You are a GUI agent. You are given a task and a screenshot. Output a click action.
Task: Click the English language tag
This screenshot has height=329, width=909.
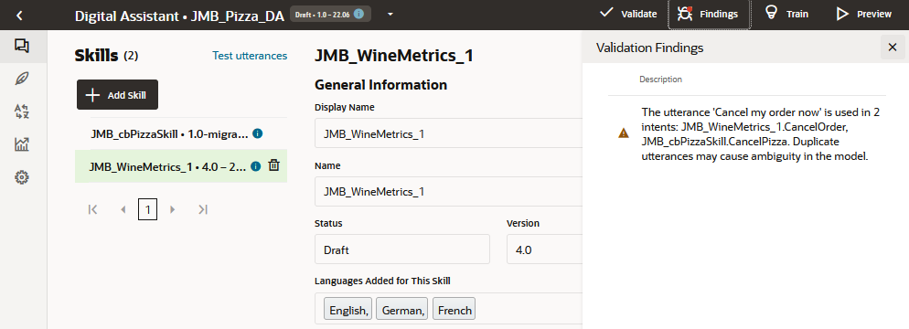[348, 310]
